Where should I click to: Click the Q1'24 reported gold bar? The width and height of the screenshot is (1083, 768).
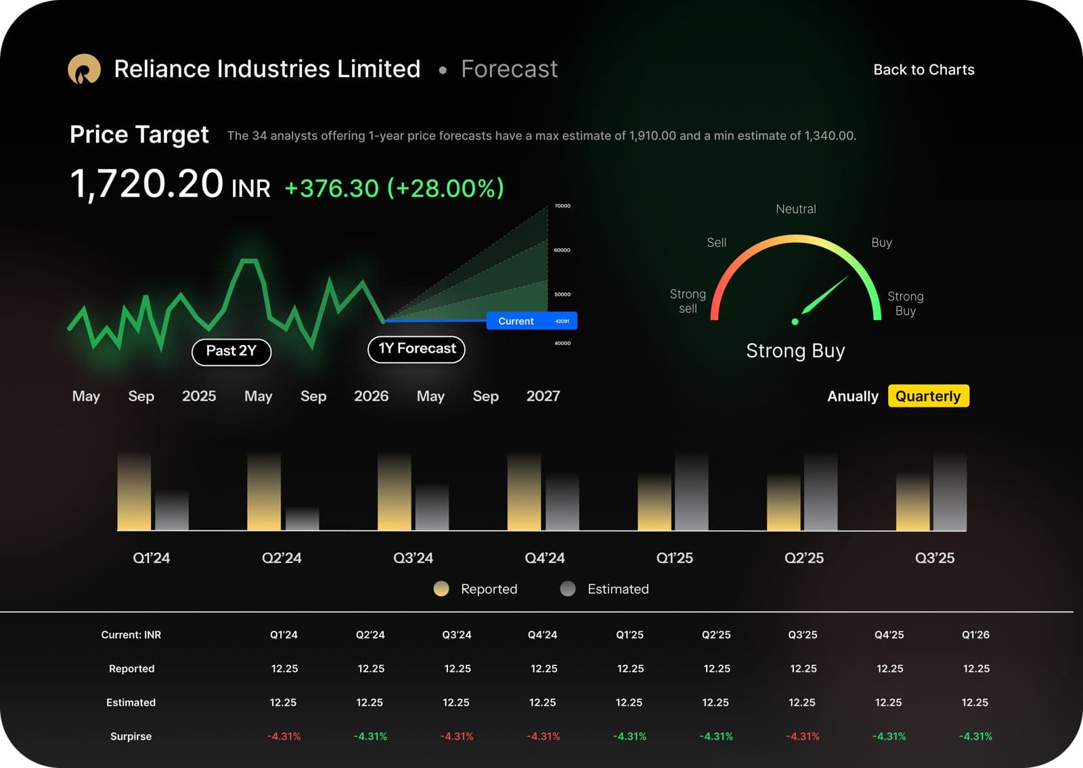[134, 491]
